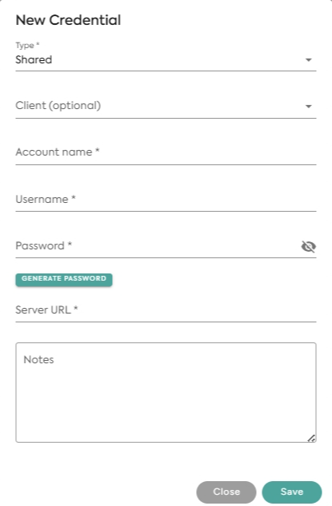Click the Generate Password button
Image resolution: width=332 pixels, height=506 pixels.
64,279
